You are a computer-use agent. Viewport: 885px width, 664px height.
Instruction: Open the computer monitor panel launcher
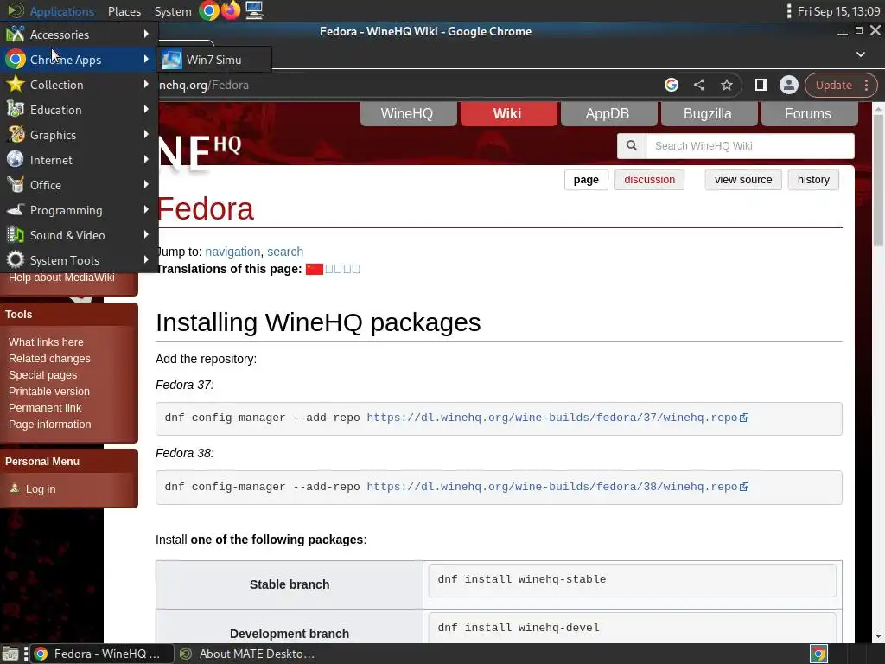pos(254,10)
